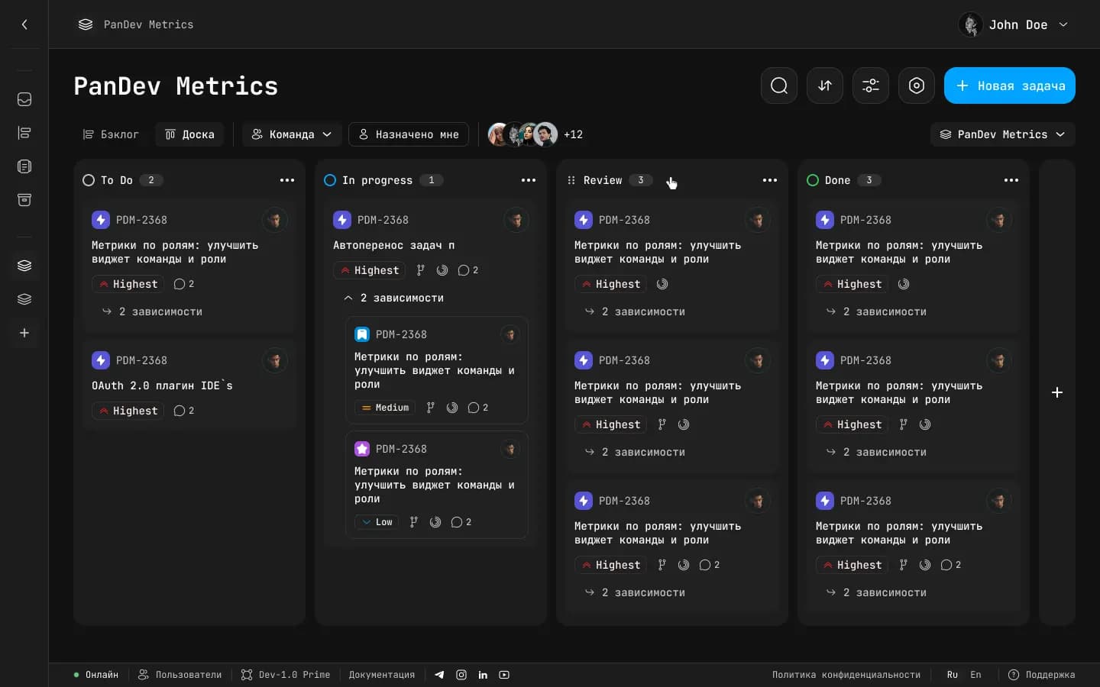
Task: Click Highest badge on OAuth 2.0 card
Action: click(128, 411)
